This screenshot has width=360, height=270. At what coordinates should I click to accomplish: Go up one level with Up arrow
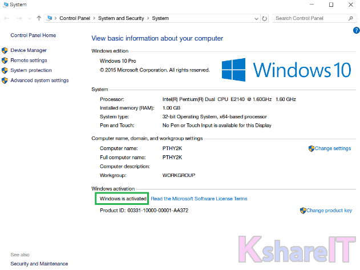[x=39, y=18]
